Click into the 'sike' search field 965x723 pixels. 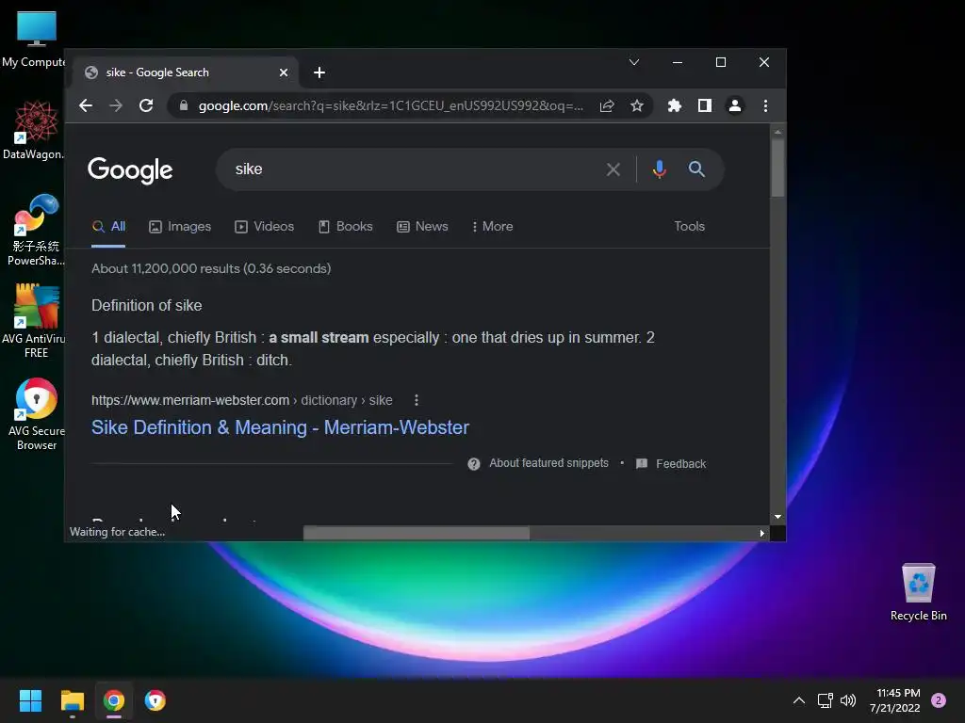pyautogui.click(x=413, y=169)
